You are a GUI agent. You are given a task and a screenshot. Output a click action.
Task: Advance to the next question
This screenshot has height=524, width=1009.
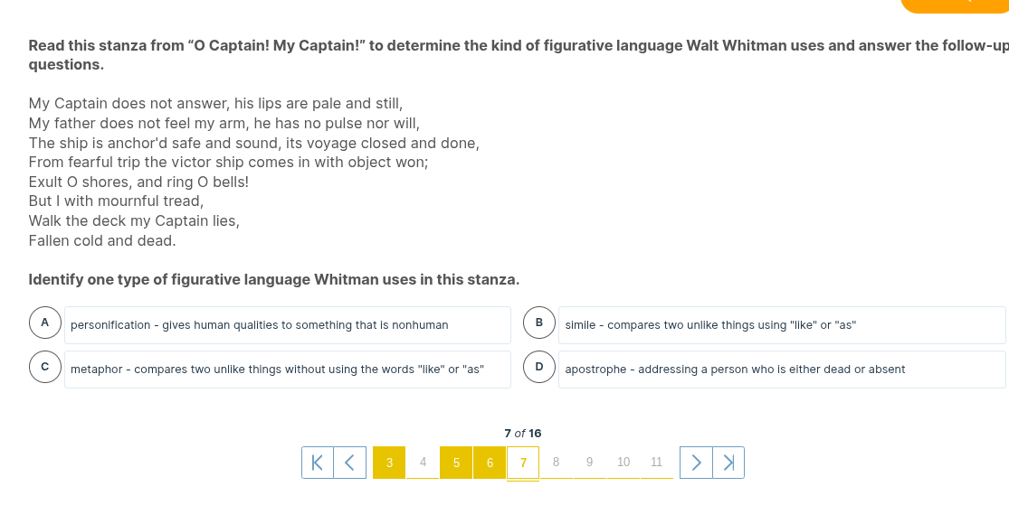[696, 463]
